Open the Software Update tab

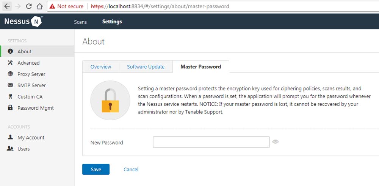(146, 67)
